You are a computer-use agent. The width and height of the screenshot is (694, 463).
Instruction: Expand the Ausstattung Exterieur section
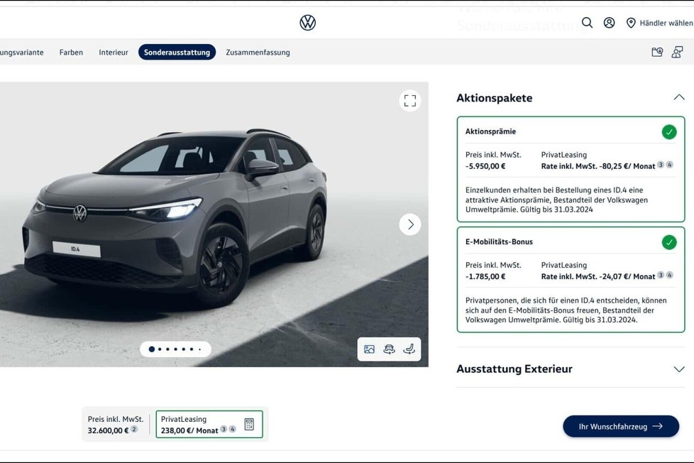[679, 369]
